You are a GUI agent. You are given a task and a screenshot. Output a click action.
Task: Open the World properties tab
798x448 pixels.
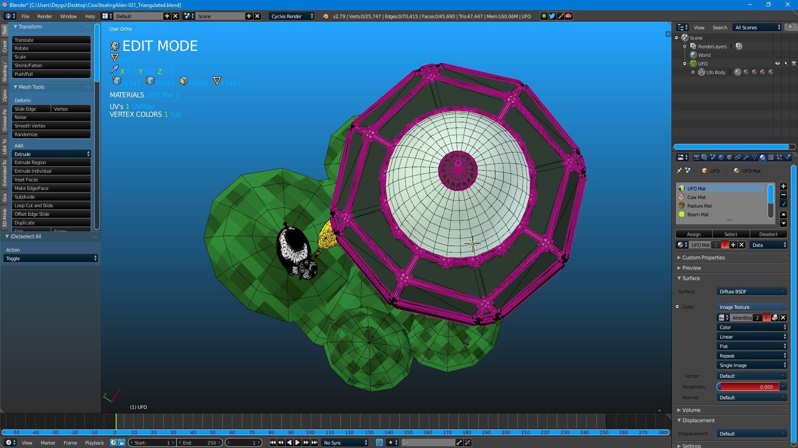pyautogui.click(x=721, y=157)
